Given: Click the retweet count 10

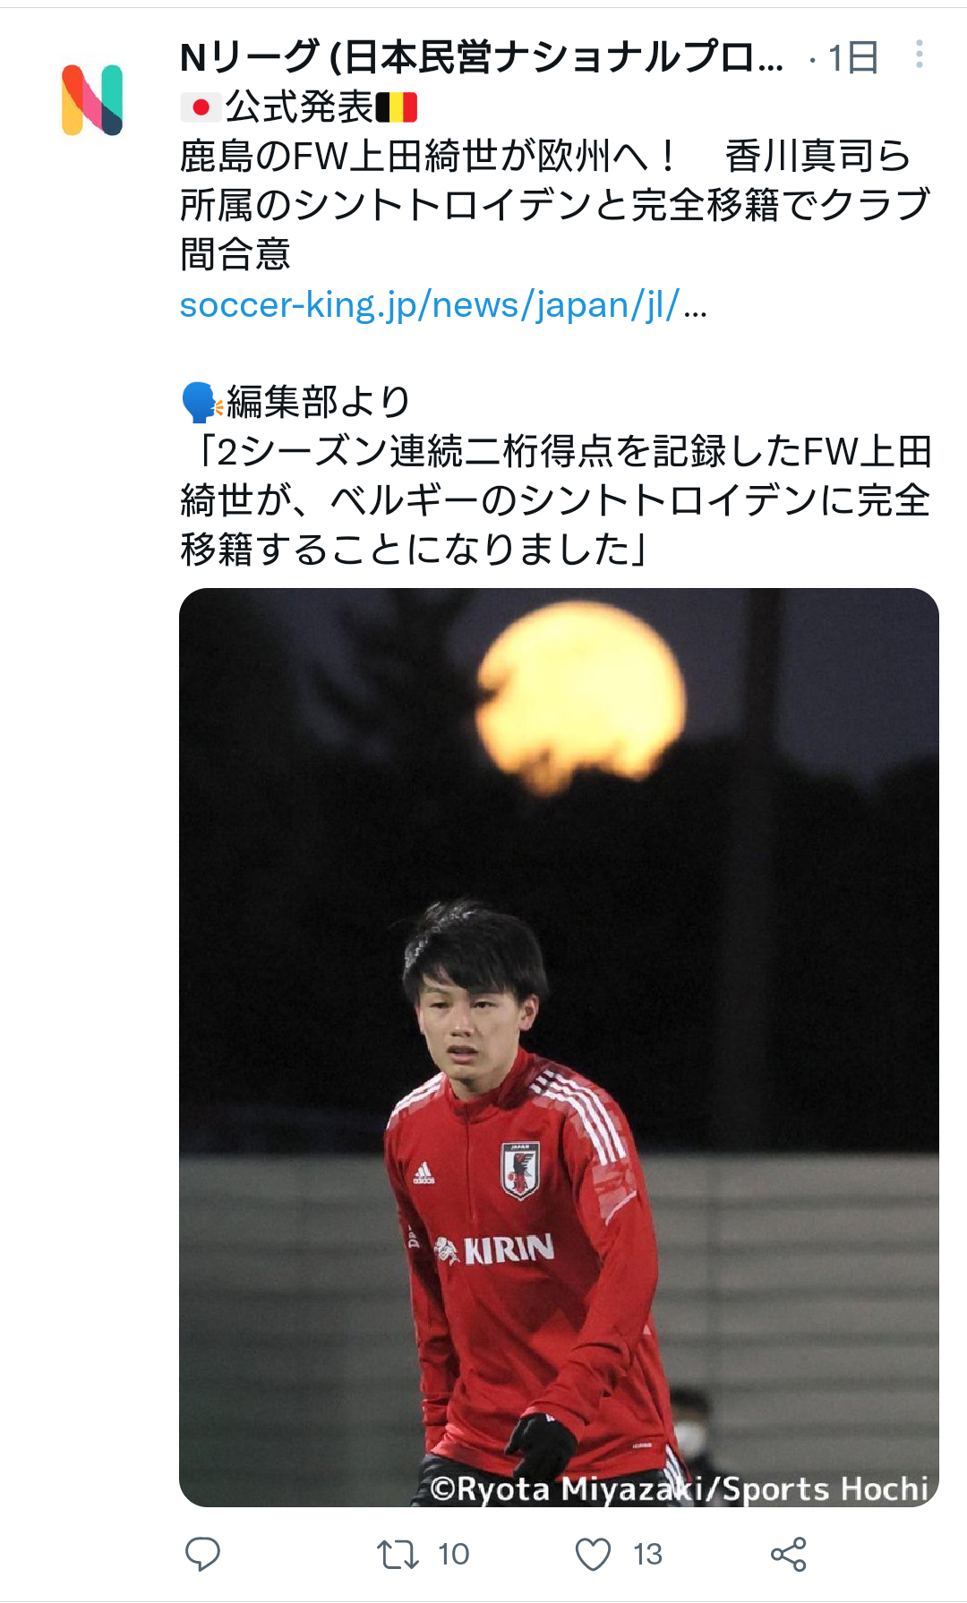Looking at the screenshot, I should point(454,1555).
